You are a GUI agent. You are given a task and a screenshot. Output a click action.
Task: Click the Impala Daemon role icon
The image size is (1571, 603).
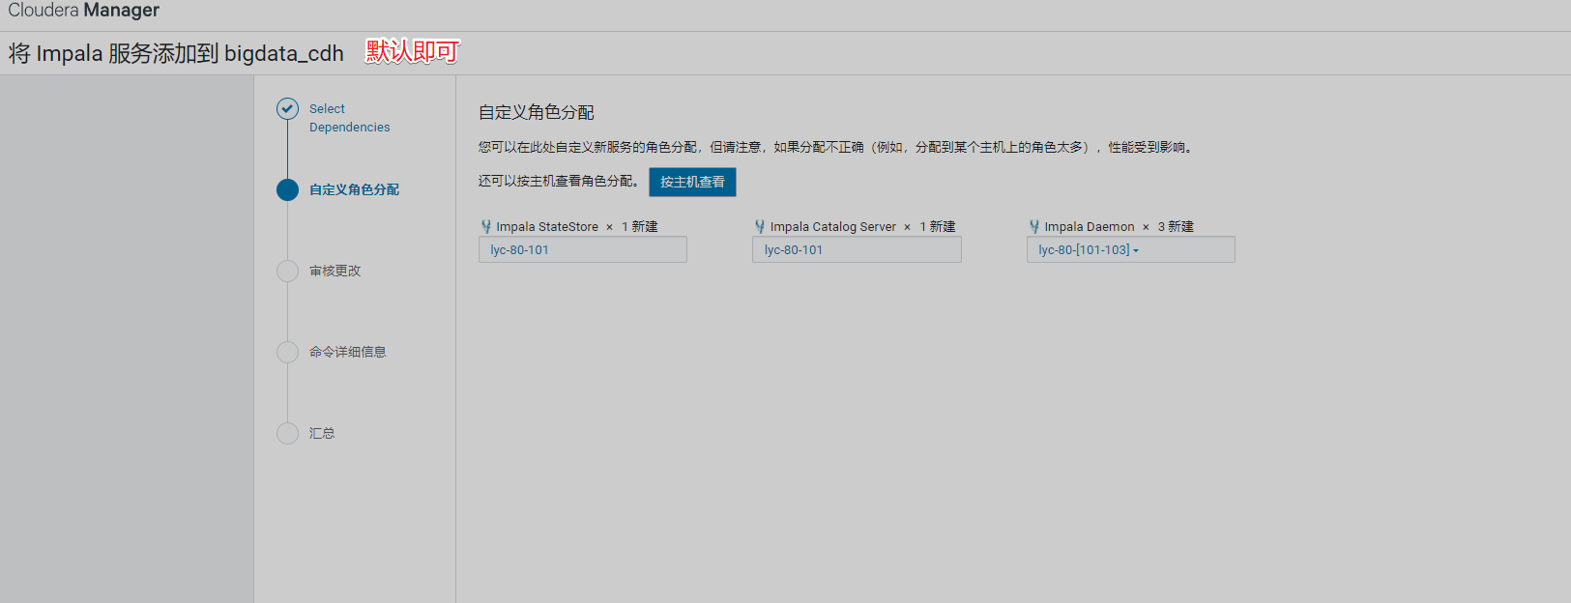1034,226
